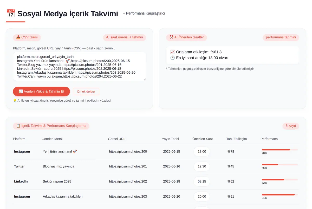Click the https://picsum.photos/203 URL cell
Image resolution: width=312 pixels, height=209 pixels.
pyautogui.click(x=128, y=197)
